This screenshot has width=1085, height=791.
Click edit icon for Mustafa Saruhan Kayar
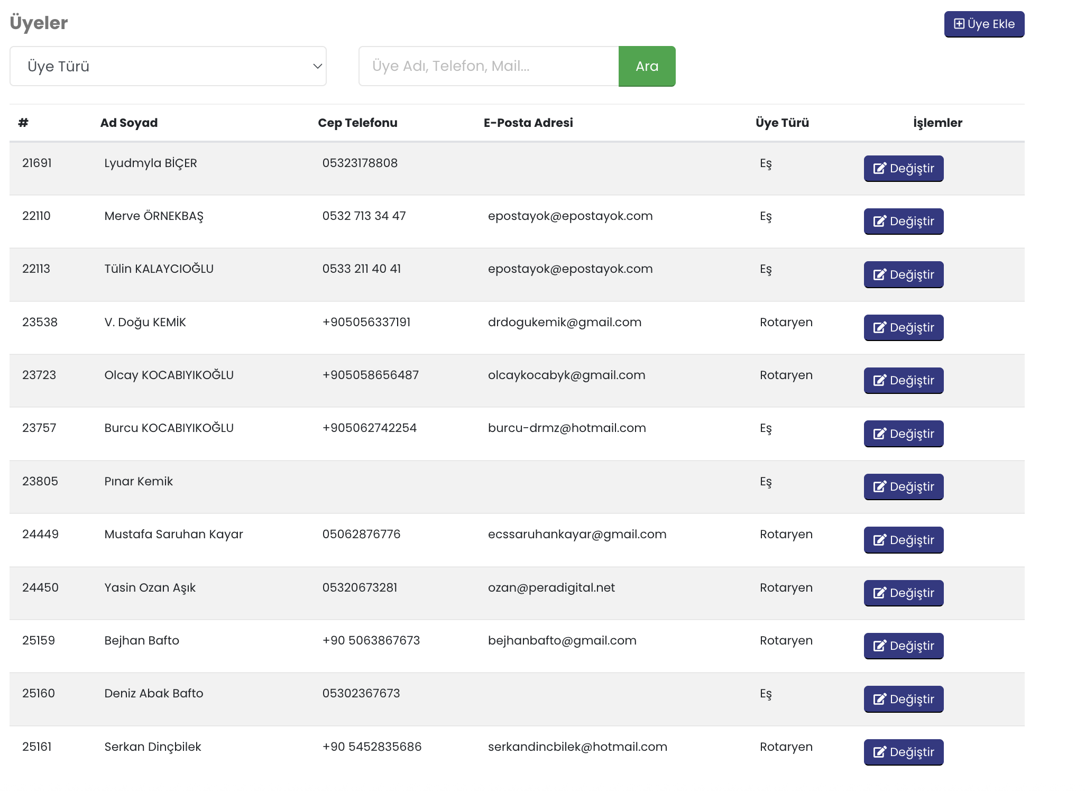pyautogui.click(x=879, y=540)
